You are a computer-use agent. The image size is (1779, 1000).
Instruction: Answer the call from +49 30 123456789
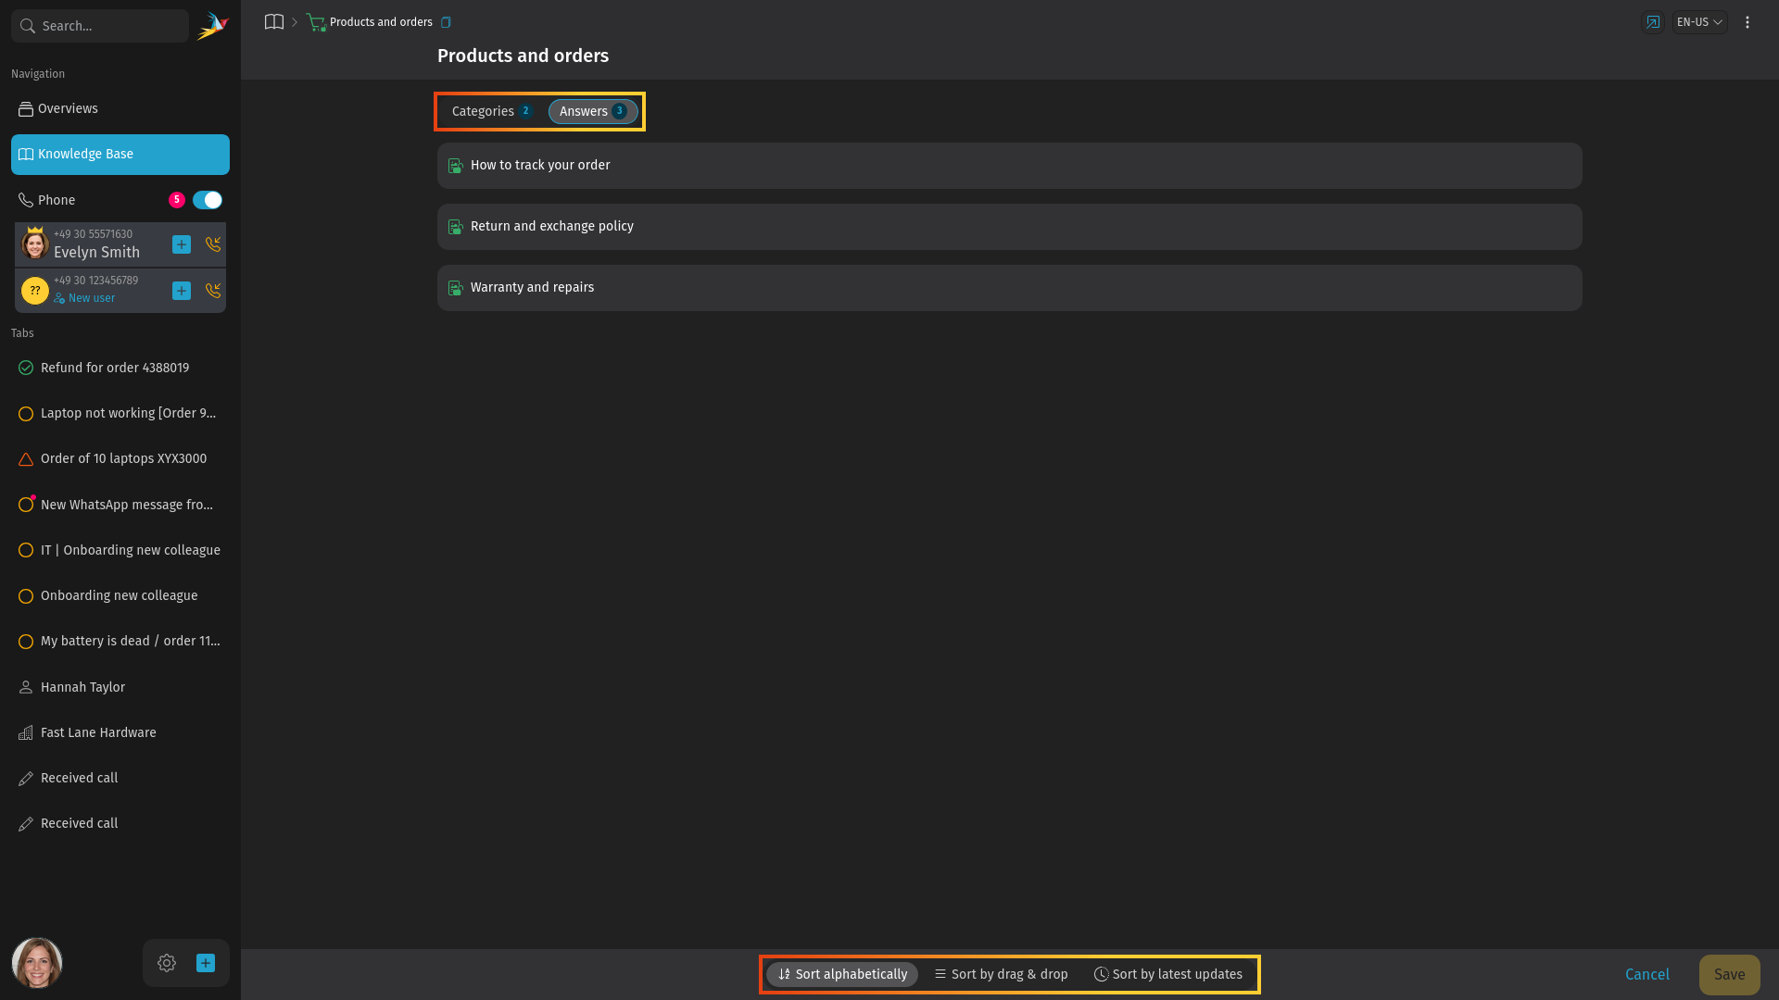tap(213, 291)
